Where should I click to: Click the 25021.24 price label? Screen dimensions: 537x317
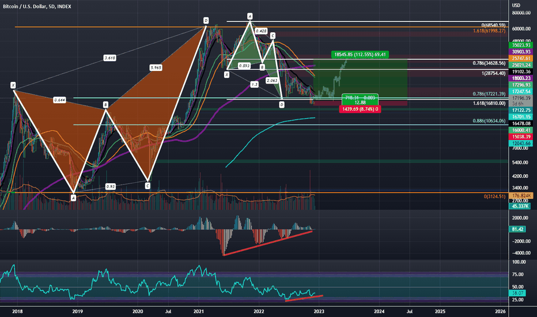(521, 65)
